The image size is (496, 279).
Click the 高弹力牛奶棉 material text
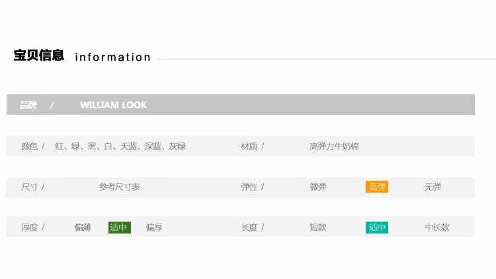[x=334, y=146]
